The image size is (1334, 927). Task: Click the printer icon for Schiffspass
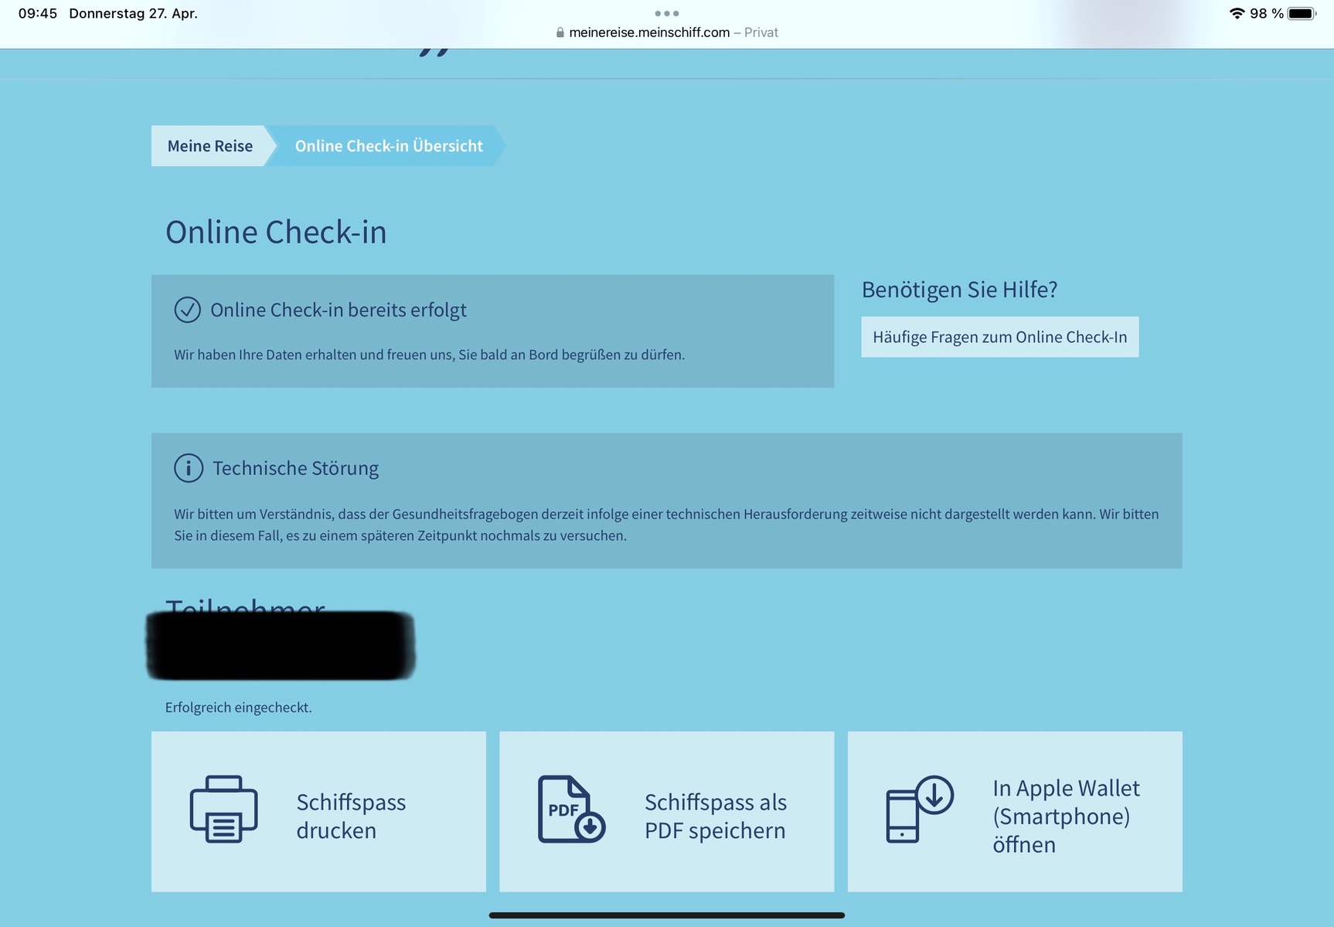pyautogui.click(x=223, y=809)
